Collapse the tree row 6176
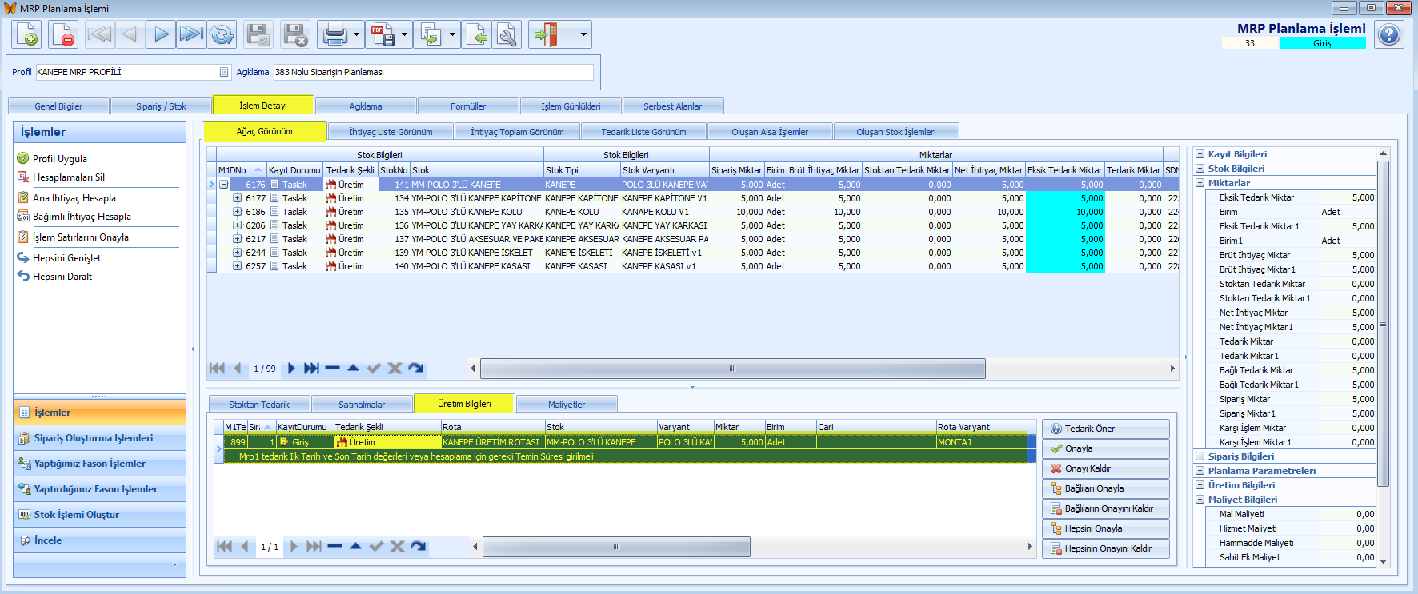 point(224,185)
